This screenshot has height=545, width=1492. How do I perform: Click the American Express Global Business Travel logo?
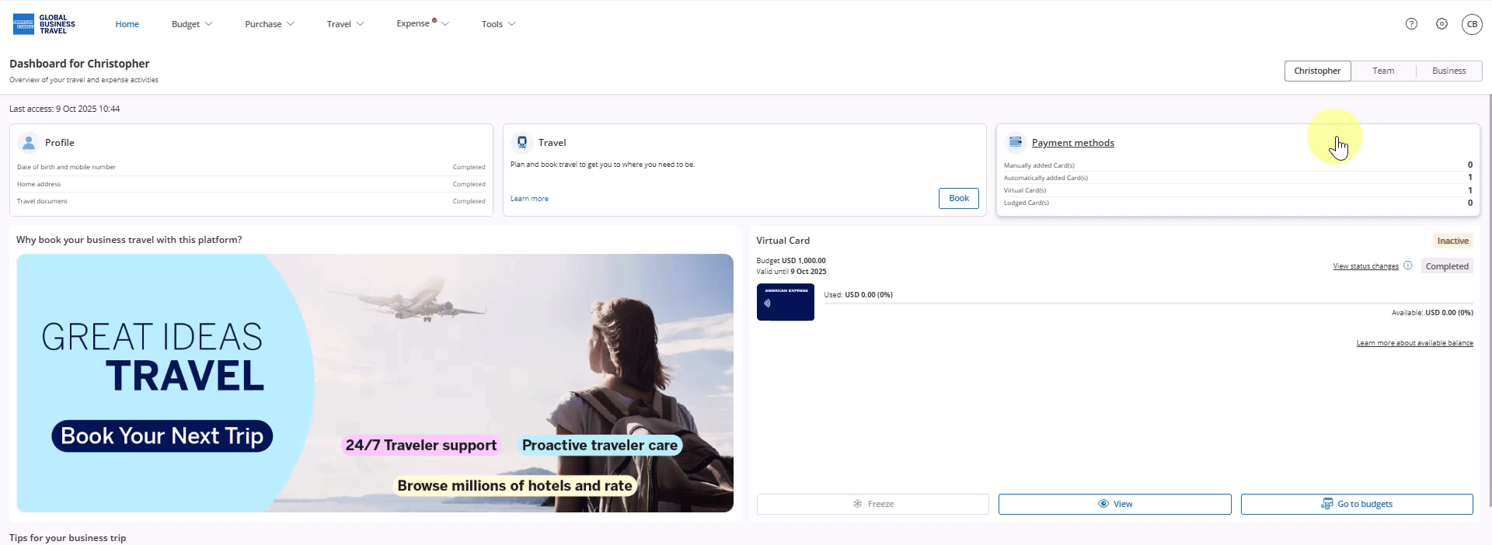(x=44, y=24)
